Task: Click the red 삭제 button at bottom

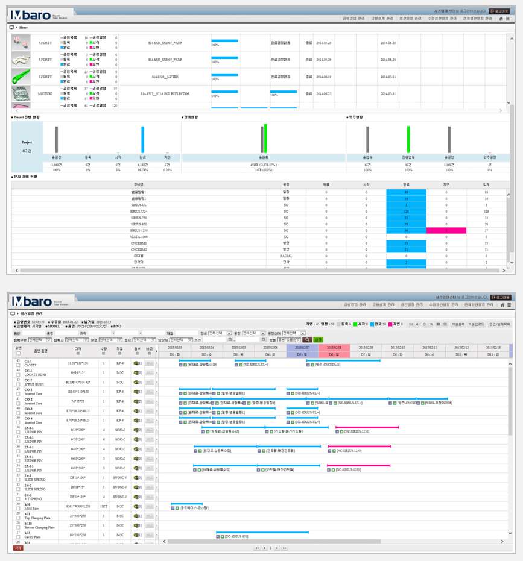Action: 19,548
